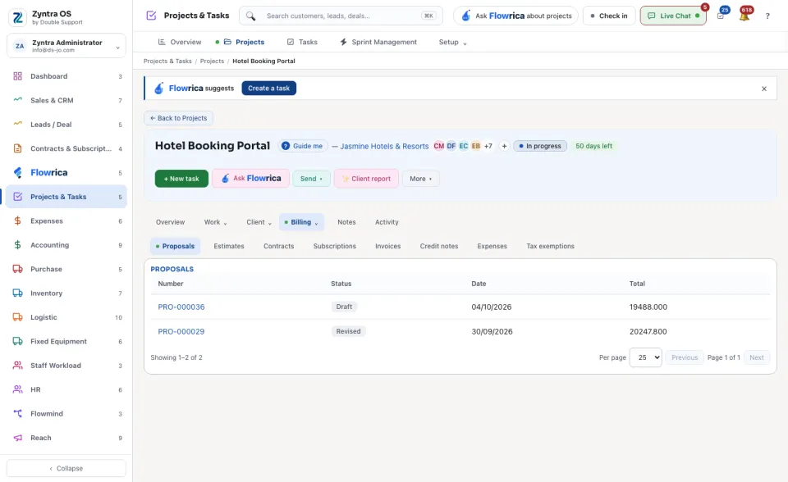
Task: Expand the Client tab dropdown
Action: click(259, 222)
